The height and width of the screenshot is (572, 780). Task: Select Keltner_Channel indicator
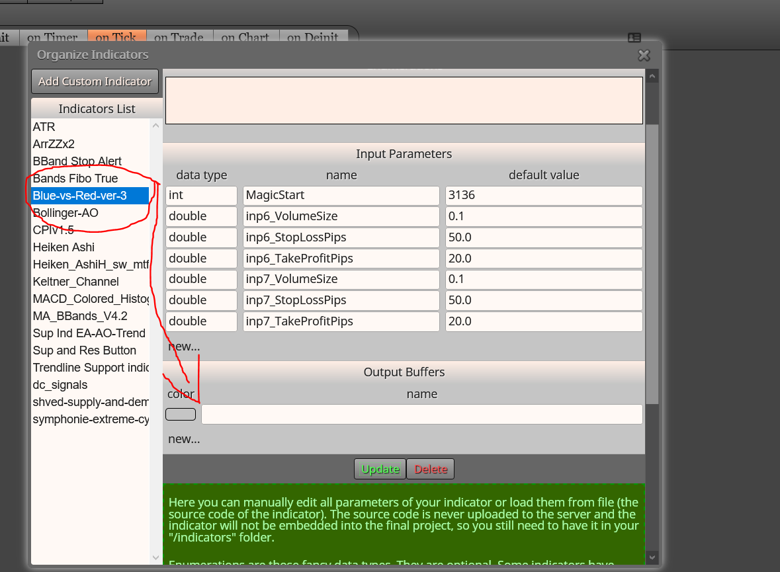tap(90, 282)
